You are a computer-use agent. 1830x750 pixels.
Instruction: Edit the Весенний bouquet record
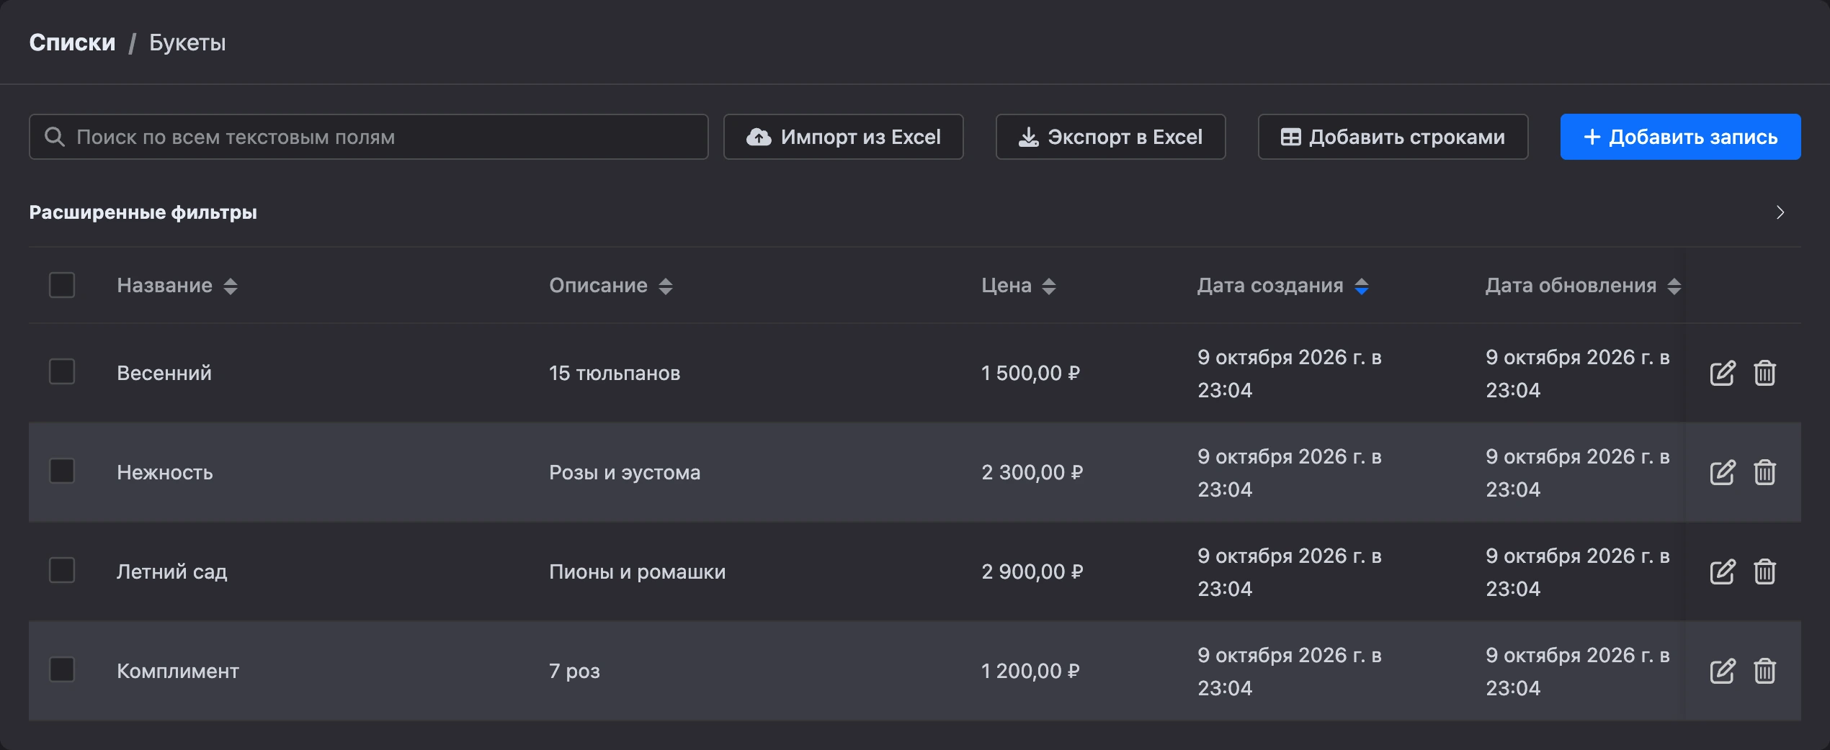(x=1722, y=373)
